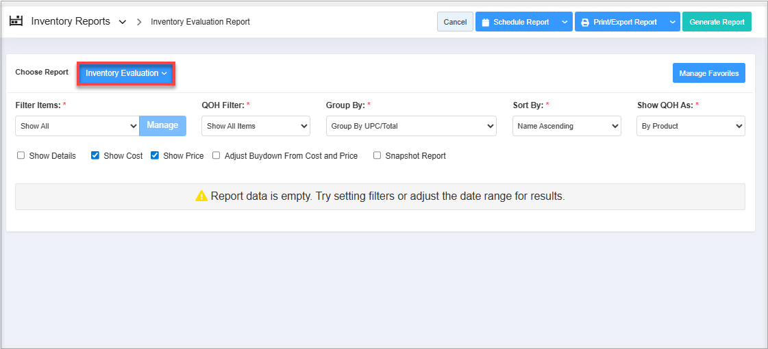
Task: Click the printer icon on Print/Export Report
Action: (585, 23)
